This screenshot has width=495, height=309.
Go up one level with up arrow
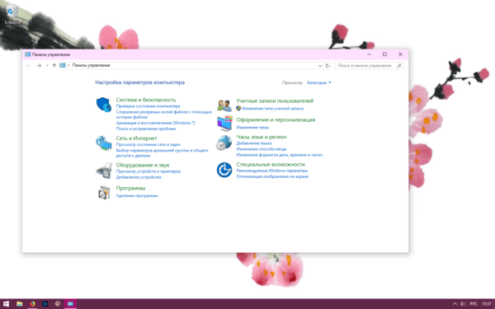tap(54, 66)
